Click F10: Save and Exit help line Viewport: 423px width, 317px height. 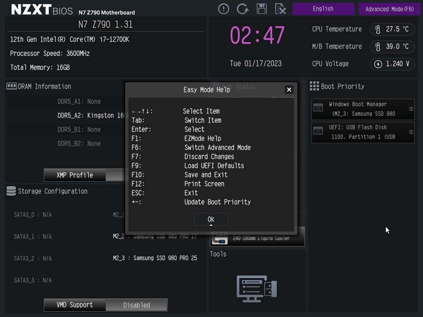pyautogui.click(x=180, y=175)
